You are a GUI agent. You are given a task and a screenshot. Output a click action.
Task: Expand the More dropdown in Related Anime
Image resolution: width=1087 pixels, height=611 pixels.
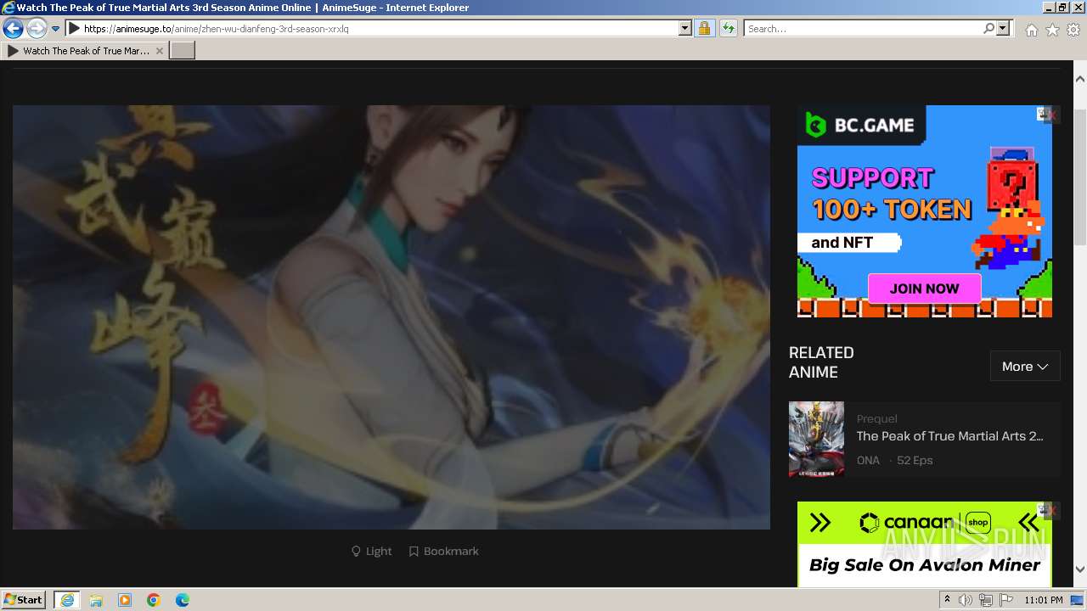(x=1025, y=367)
